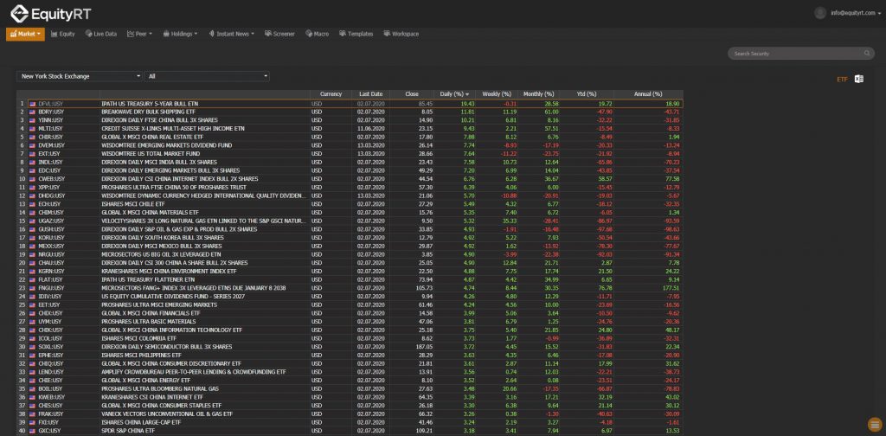Click the EquityRT logo
The width and height of the screenshot is (886, 436).
(50, 14)
